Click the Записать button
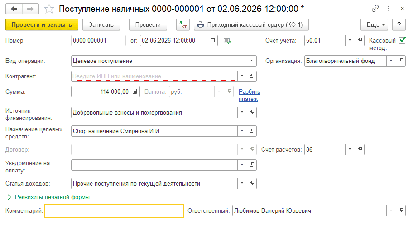The height and width of the screenshot is (229, 413). (x=101, y=25)
